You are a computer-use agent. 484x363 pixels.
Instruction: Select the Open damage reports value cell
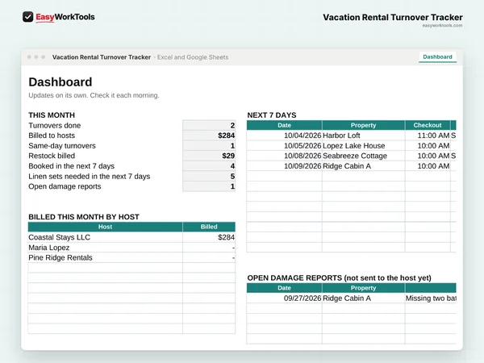(x=209, y=186)
